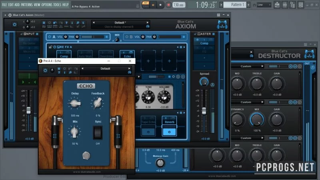Click the PRE FX A lock icon
The image size is (320, 180).
pyautogui.click(x=50, y=47)
